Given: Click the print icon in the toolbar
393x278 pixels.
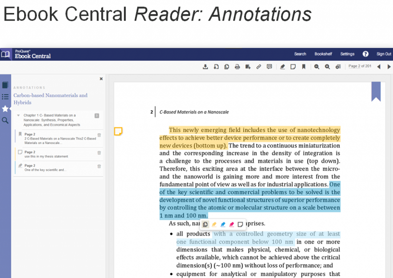Looking at the screenshot, I should pos(237,67).
